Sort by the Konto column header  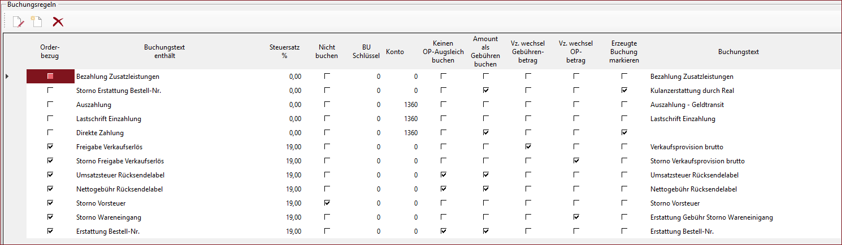395,52
